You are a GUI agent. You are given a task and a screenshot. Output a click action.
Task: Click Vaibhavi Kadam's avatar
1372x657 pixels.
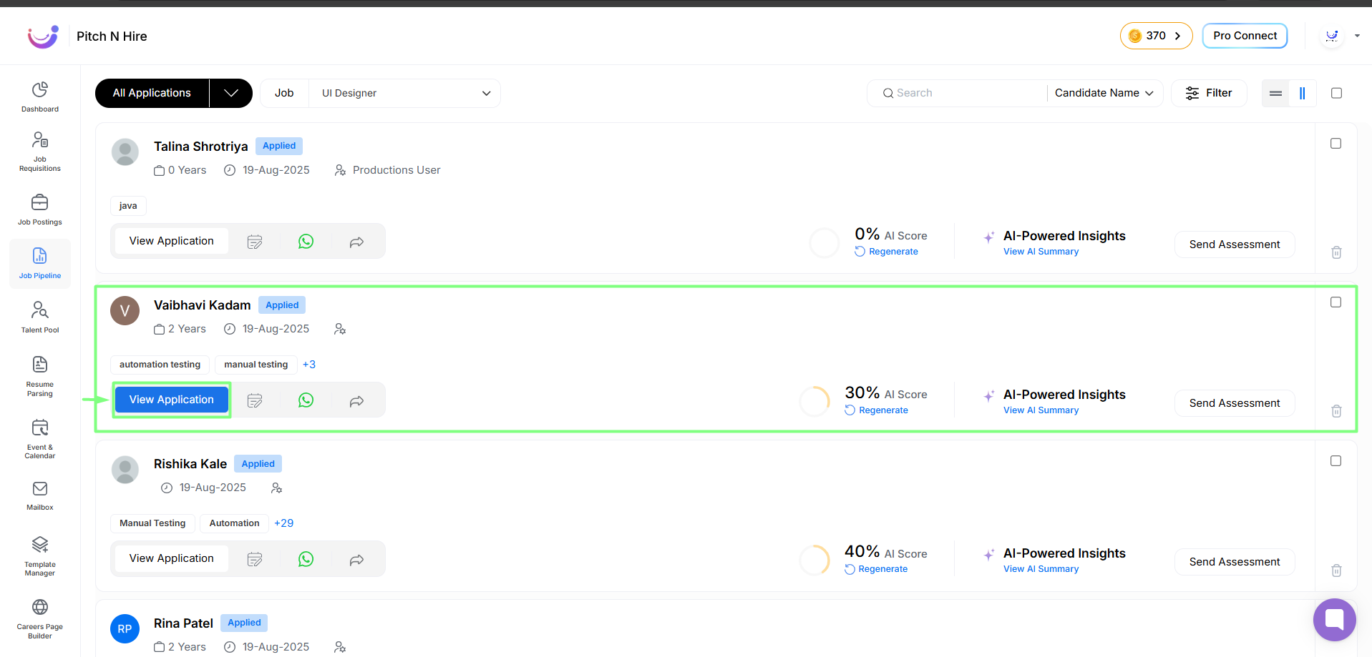[x=125, y=310]
